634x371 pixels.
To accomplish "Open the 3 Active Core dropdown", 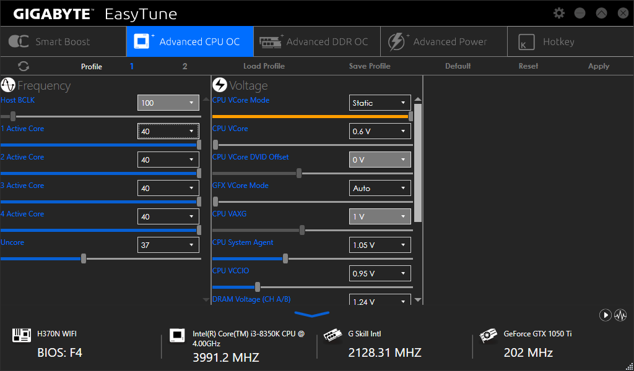I will tap(168, 188).
